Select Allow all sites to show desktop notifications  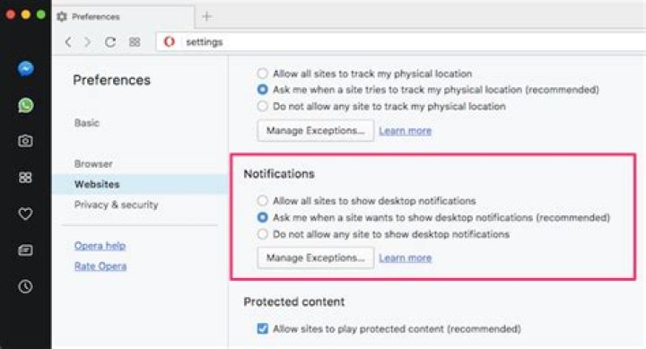click(262, 201)
